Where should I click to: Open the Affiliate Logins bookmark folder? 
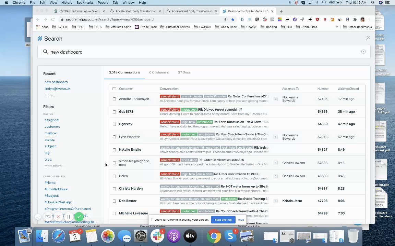(118, 27)
